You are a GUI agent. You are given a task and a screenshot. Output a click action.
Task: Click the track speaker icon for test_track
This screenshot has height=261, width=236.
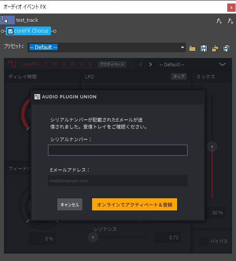click(x=6, y=21)
